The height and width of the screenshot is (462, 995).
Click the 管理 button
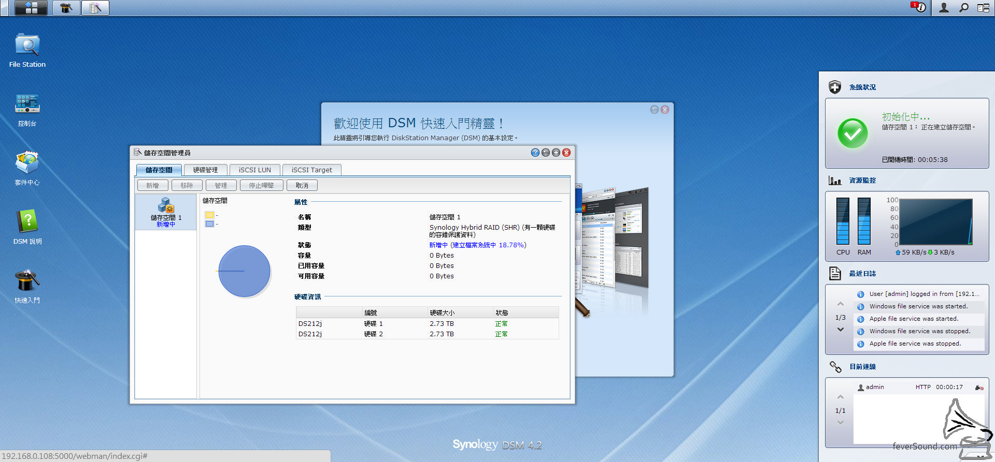(221, 185)
